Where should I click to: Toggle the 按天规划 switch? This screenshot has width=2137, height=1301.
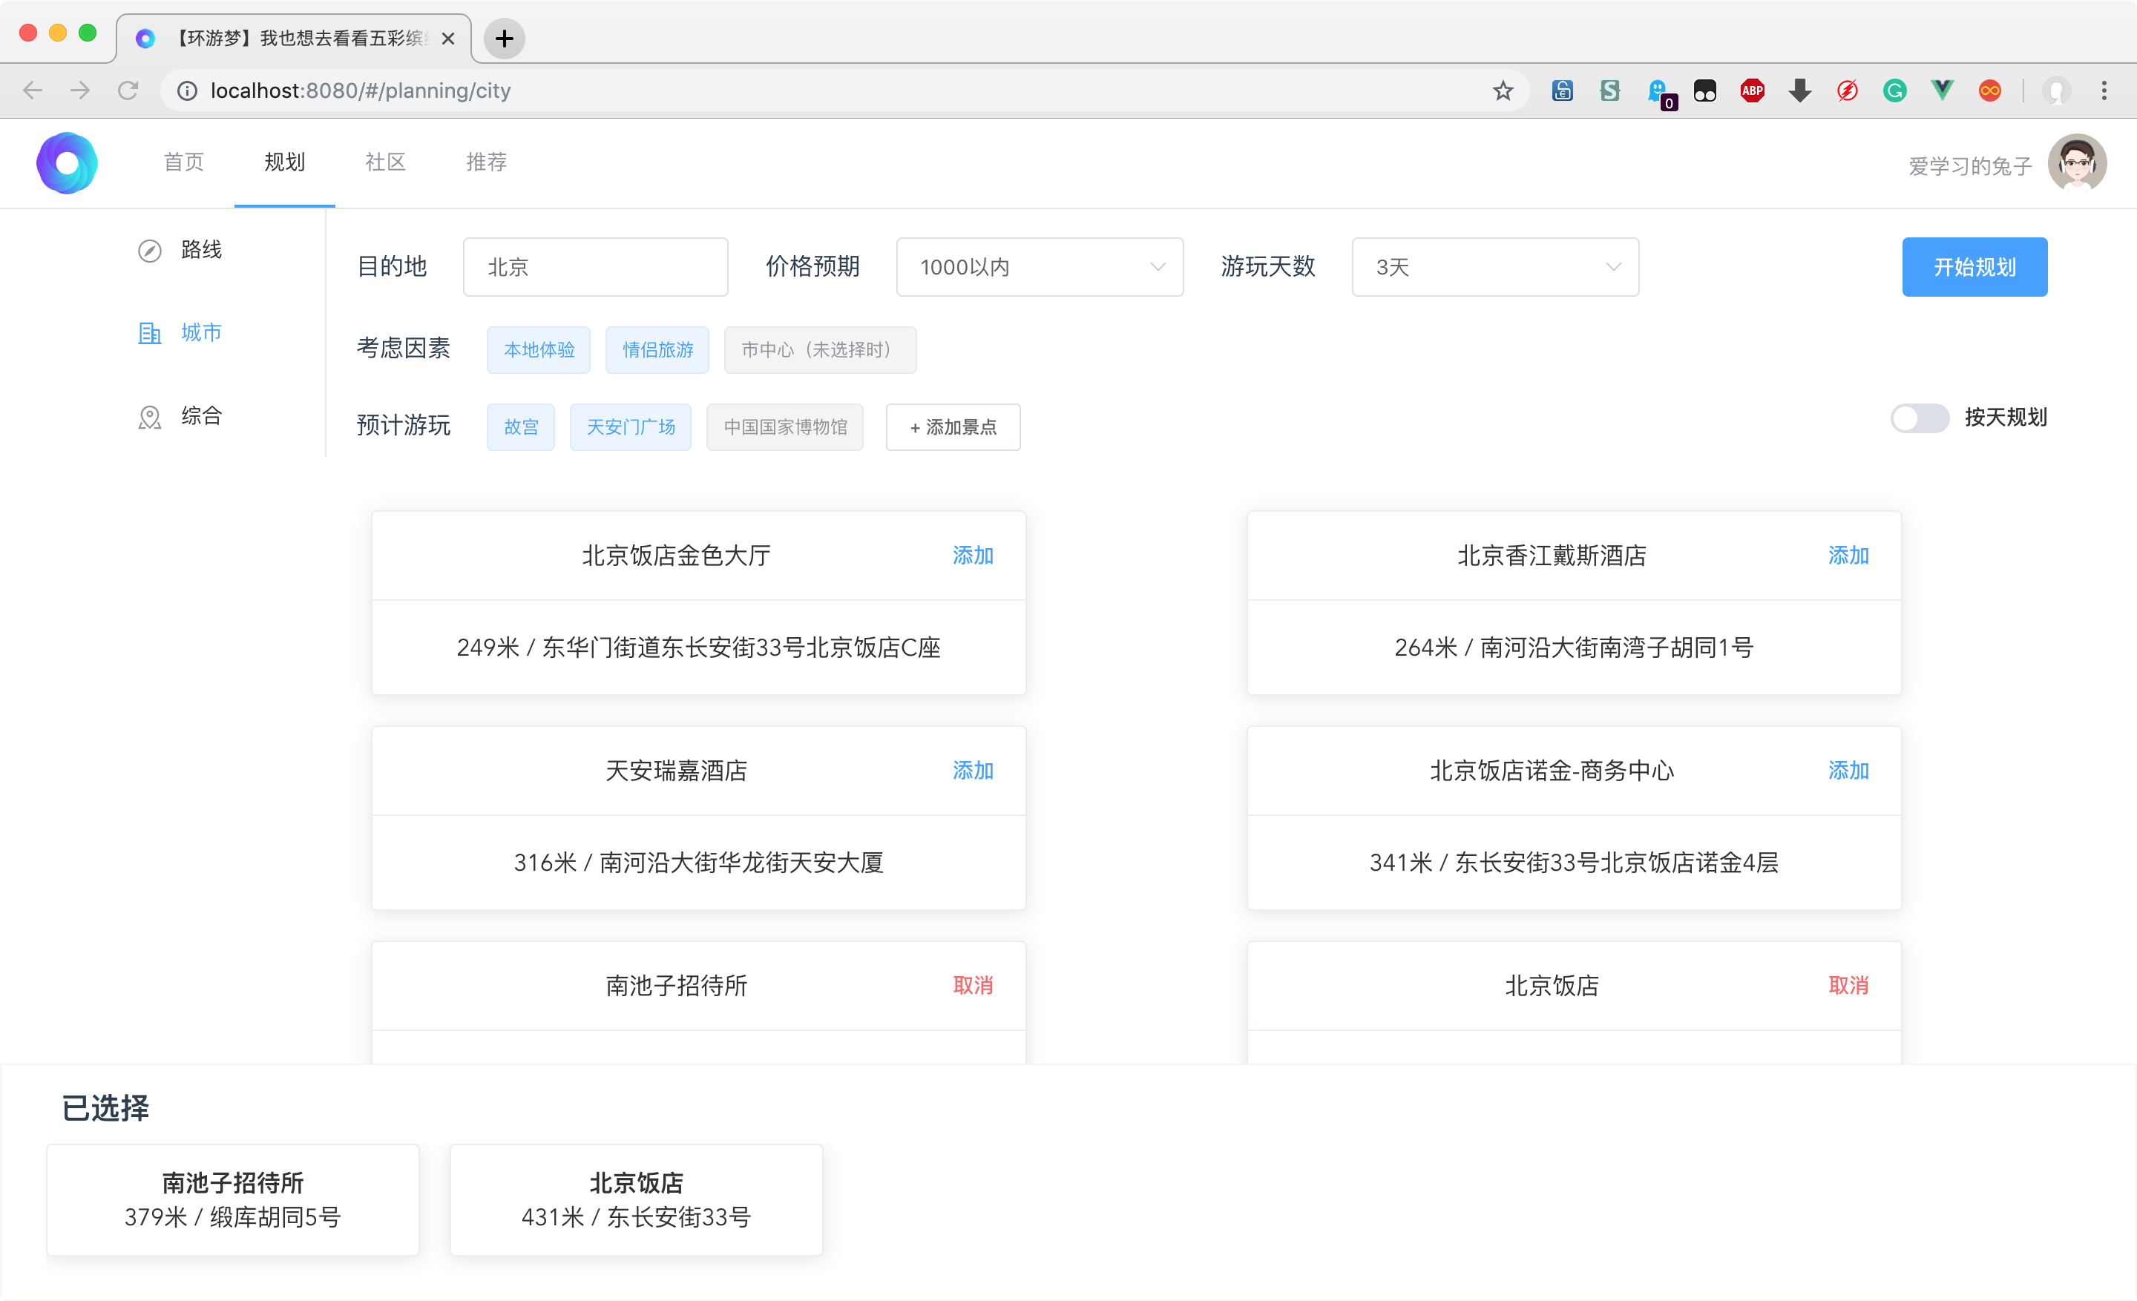click(x=1920, y=418)
